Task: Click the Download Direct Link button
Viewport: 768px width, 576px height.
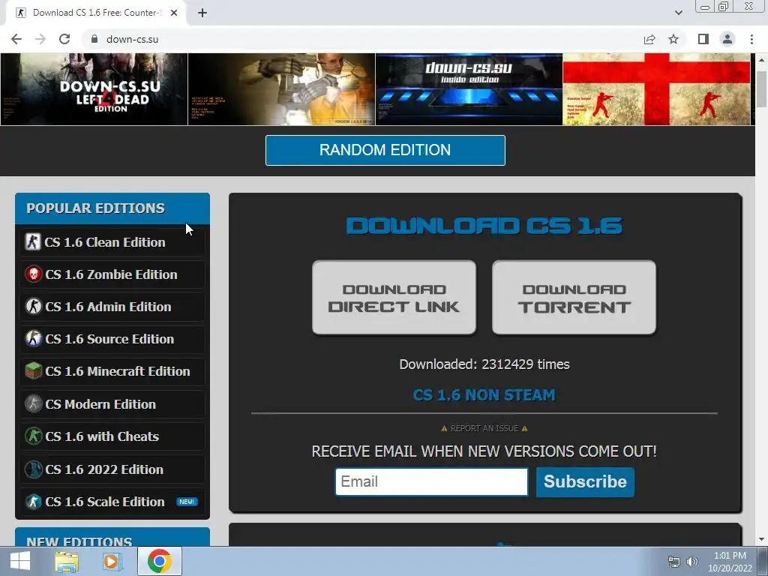Action: (x=394, y=298)
